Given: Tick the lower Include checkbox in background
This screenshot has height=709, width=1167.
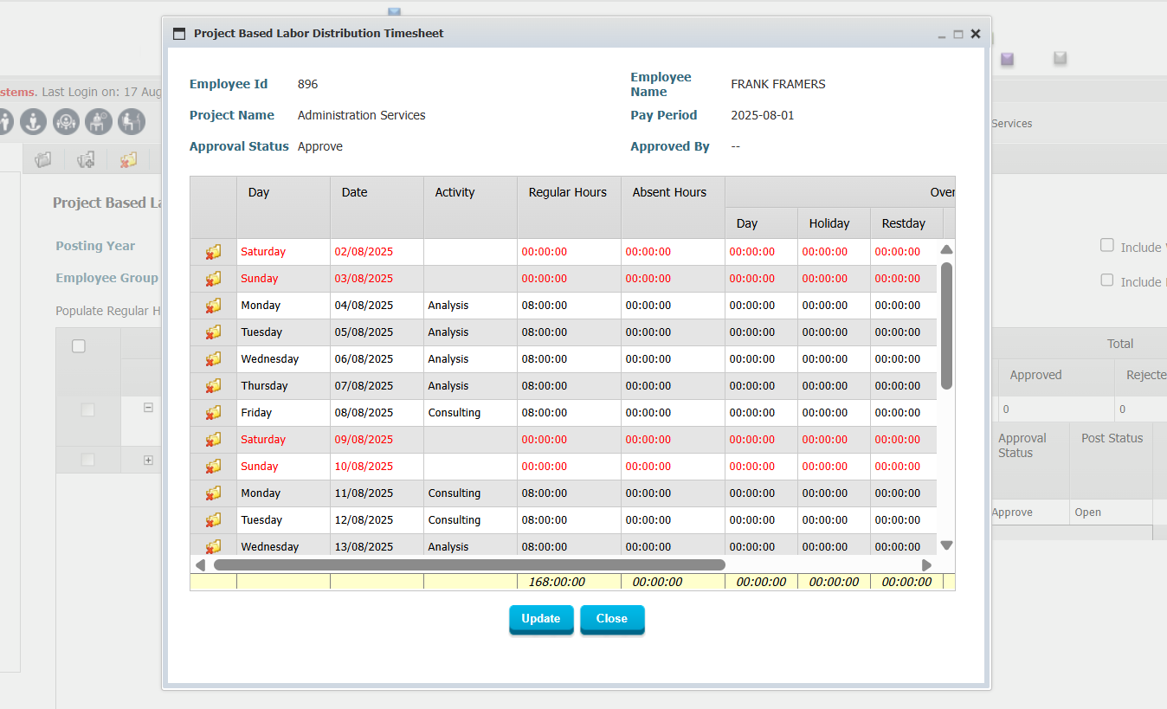Looking at the screenshot, I should tap(1107, 280).
